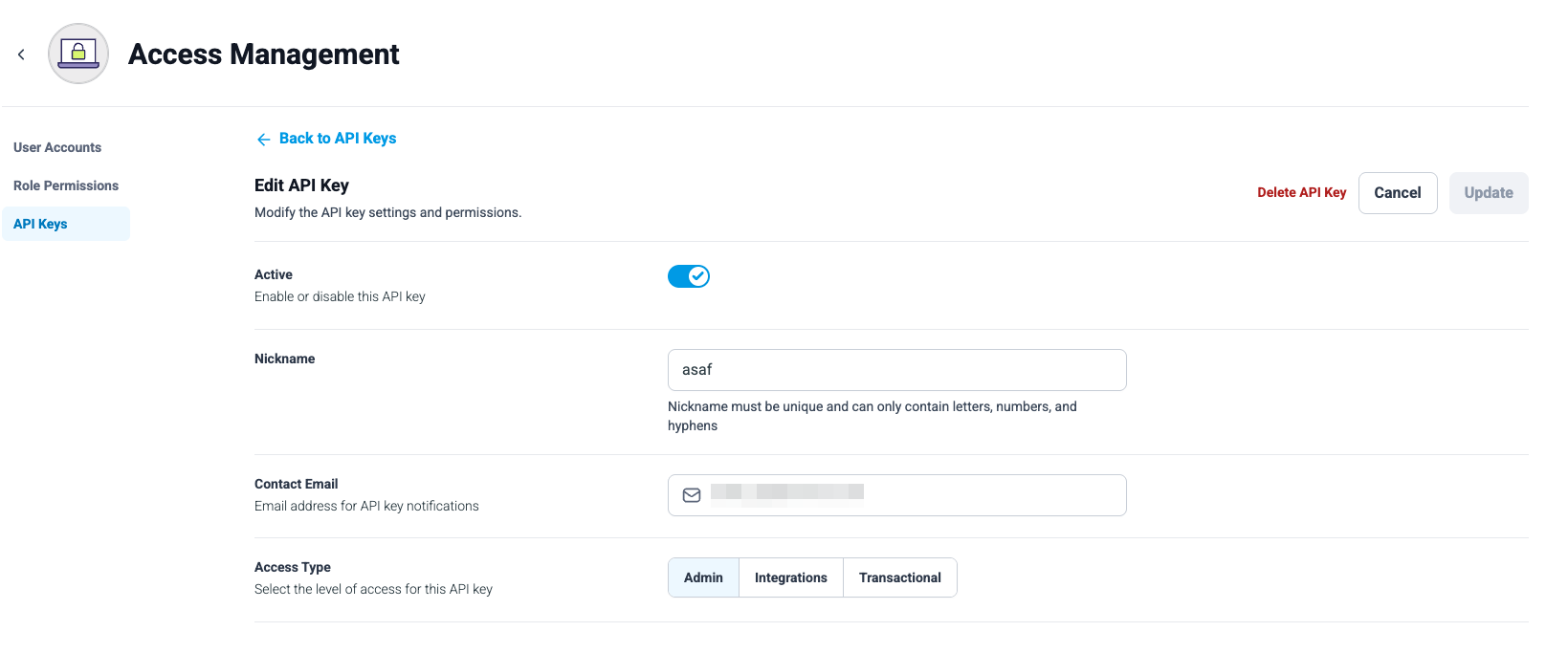Click the Nickname label
The width and height of the screenshot is (1546, 653).
point(285,359)
